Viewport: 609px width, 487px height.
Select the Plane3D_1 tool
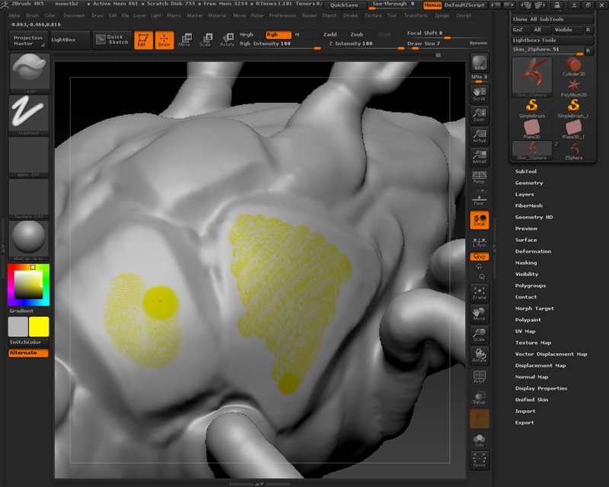(x=574, y=129)
